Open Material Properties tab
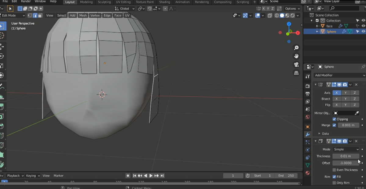The width and height of the screenshot is (366, 189). [307, 173]
